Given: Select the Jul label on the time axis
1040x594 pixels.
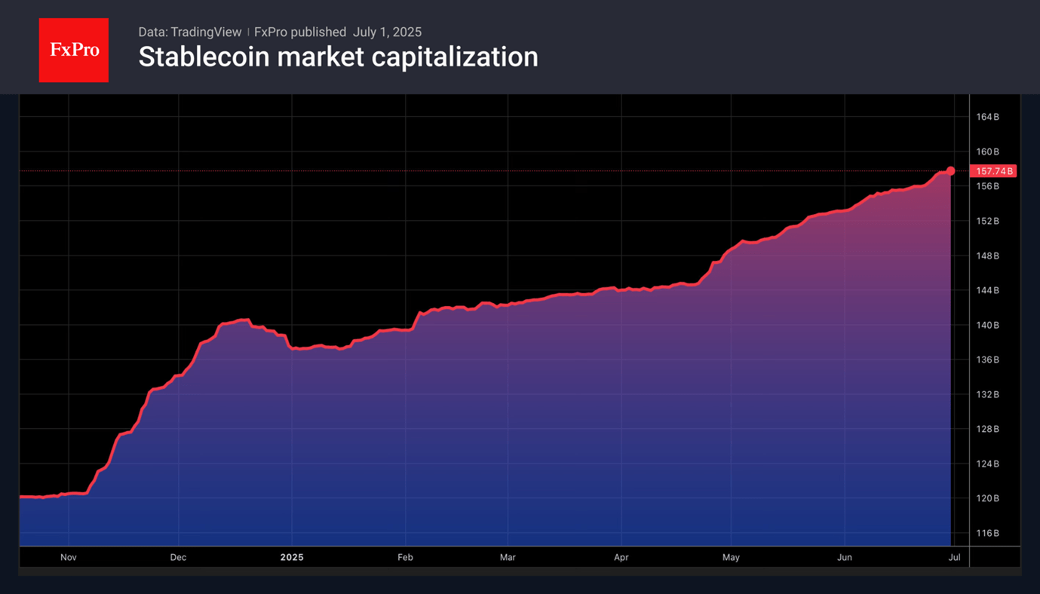Looking at the screenshot, I should (954, 558).
